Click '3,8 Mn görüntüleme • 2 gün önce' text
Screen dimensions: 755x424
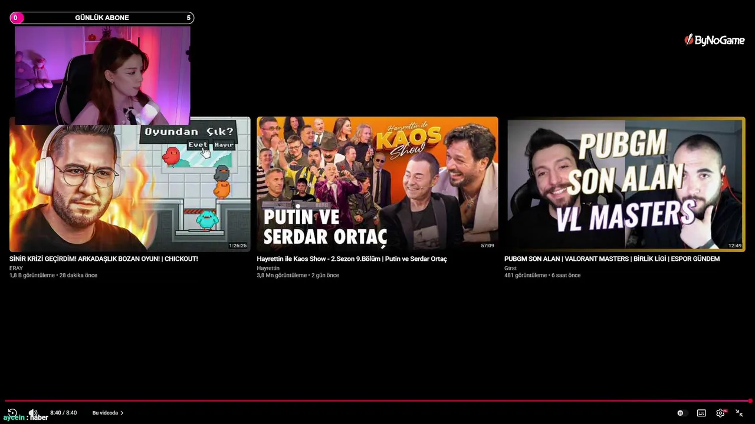coord(298,275)
